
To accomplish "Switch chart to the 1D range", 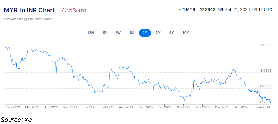I will (104, 33).
